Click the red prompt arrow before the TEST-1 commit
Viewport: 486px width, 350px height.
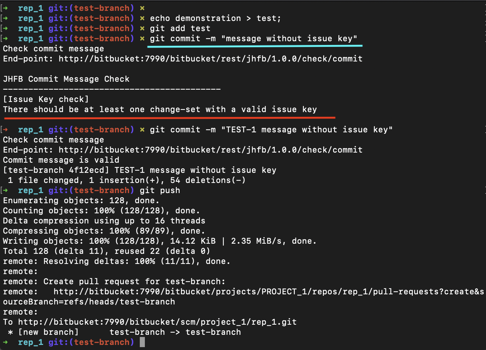6,129
